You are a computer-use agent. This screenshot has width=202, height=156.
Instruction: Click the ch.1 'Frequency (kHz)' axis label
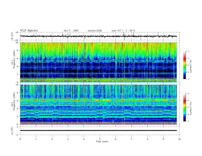(14, 59)
